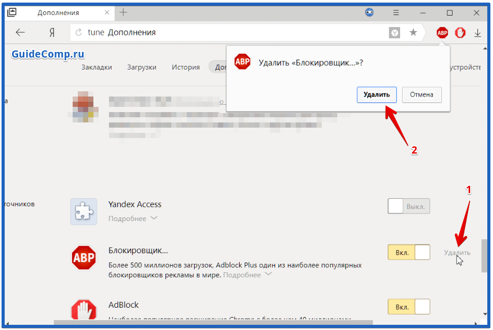Image resolution: width=493 pixels, height=330 pixels.
Task: Open the Yandex home Я icon
Action: (x=52, y=32)
